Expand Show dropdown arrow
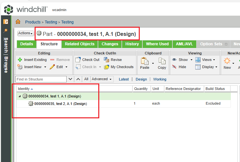This screenshot has width=240, height=162. (x=191, y=60)
